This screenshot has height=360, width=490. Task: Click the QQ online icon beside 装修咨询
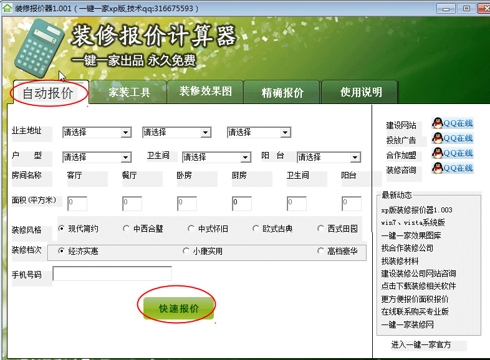tap(453, 168)
